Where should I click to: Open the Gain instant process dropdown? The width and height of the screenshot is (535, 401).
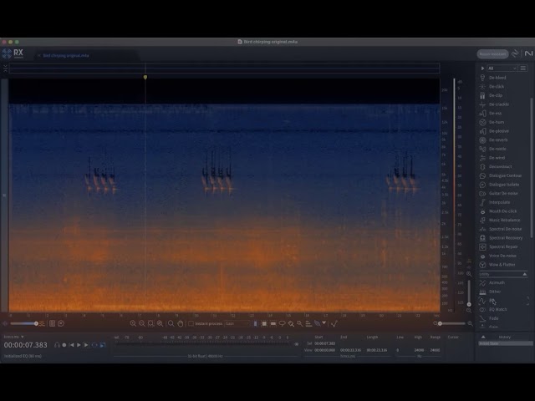(x=237, y=323)
